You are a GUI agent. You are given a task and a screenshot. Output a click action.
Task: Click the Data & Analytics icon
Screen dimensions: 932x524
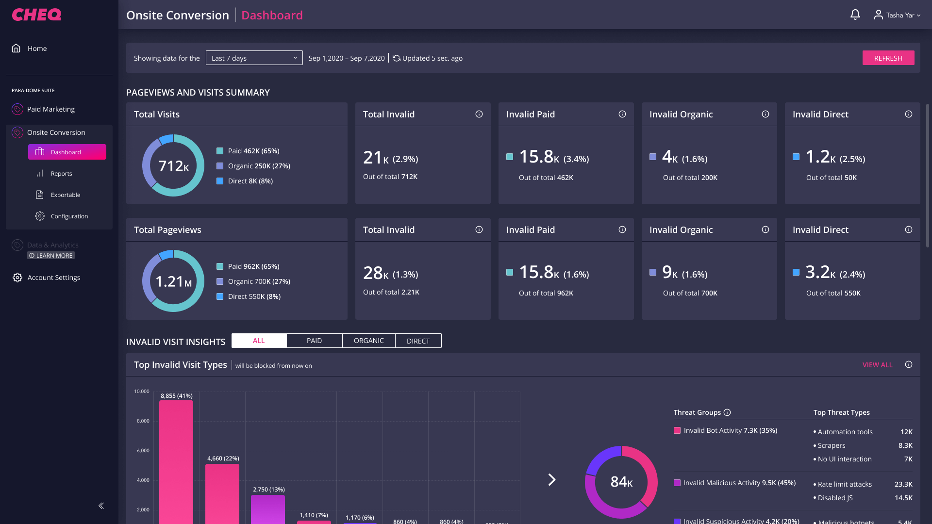pos(17,245)
